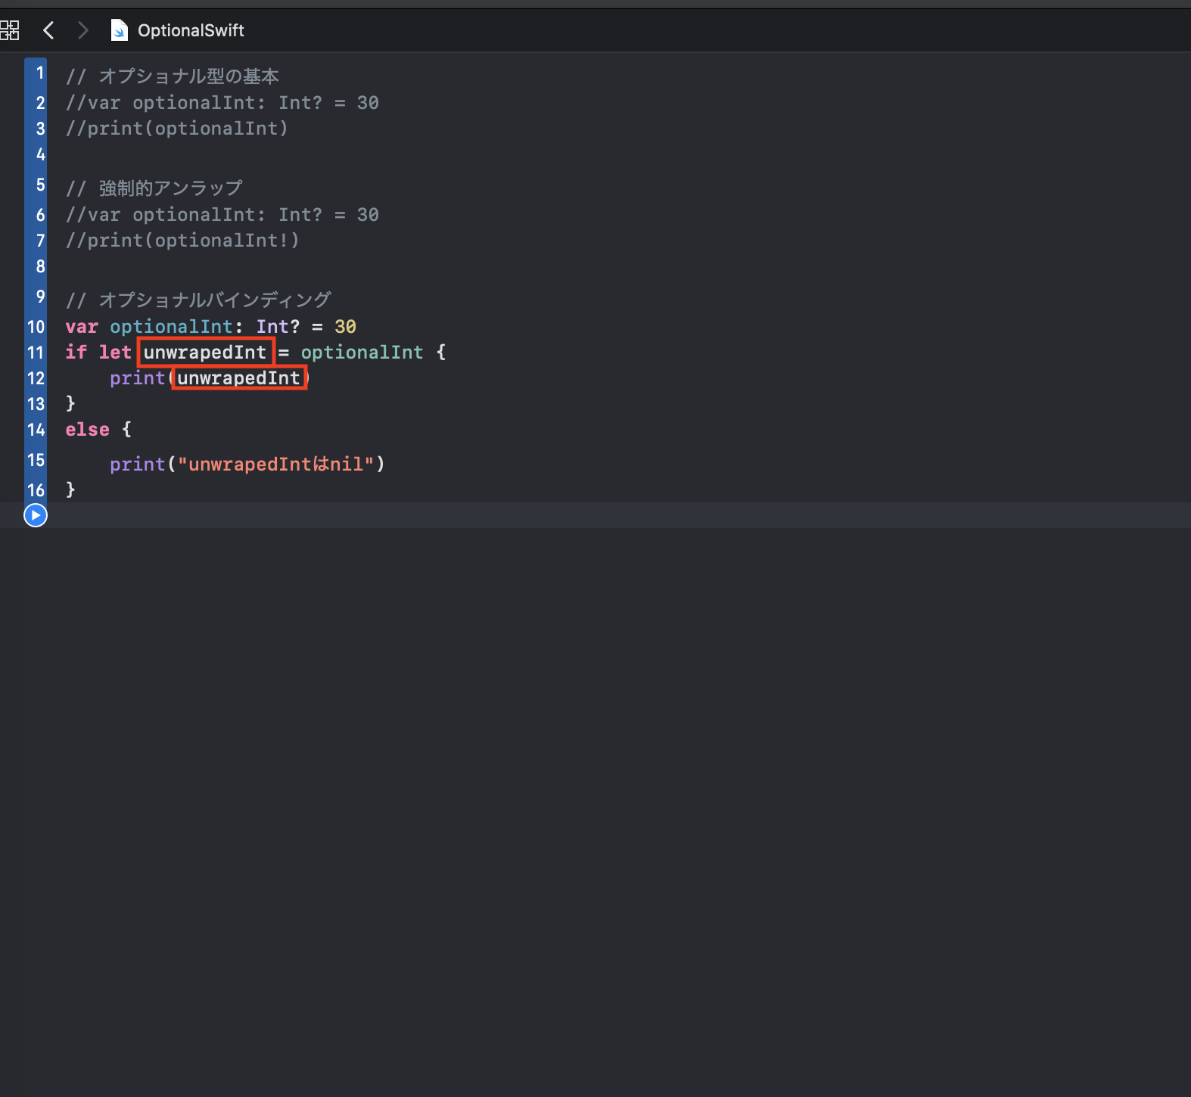
Task: Click the Int? type on line 10
Action: coord(278,327)
